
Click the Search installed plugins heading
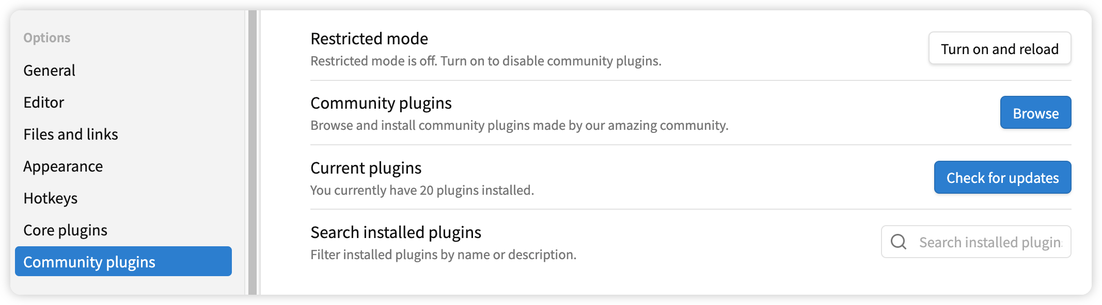[x=396, y=232]
